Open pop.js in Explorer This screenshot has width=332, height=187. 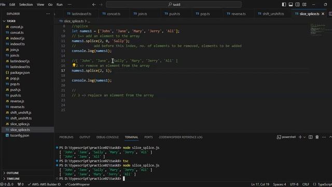[15, 78]
